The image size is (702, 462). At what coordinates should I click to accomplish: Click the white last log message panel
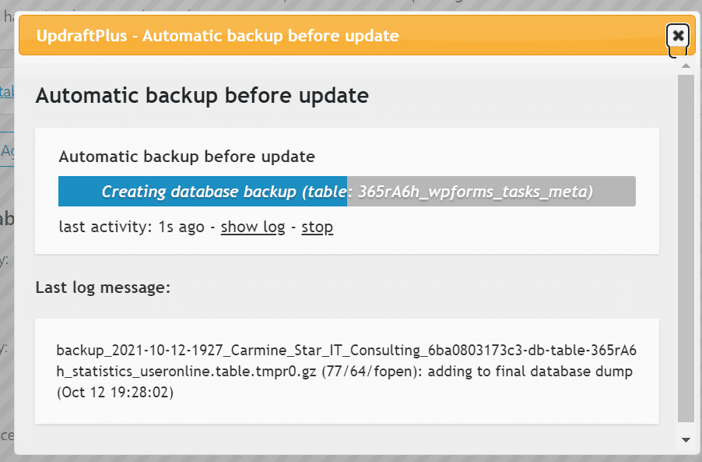pyautogui.click(x=347, y=371)
